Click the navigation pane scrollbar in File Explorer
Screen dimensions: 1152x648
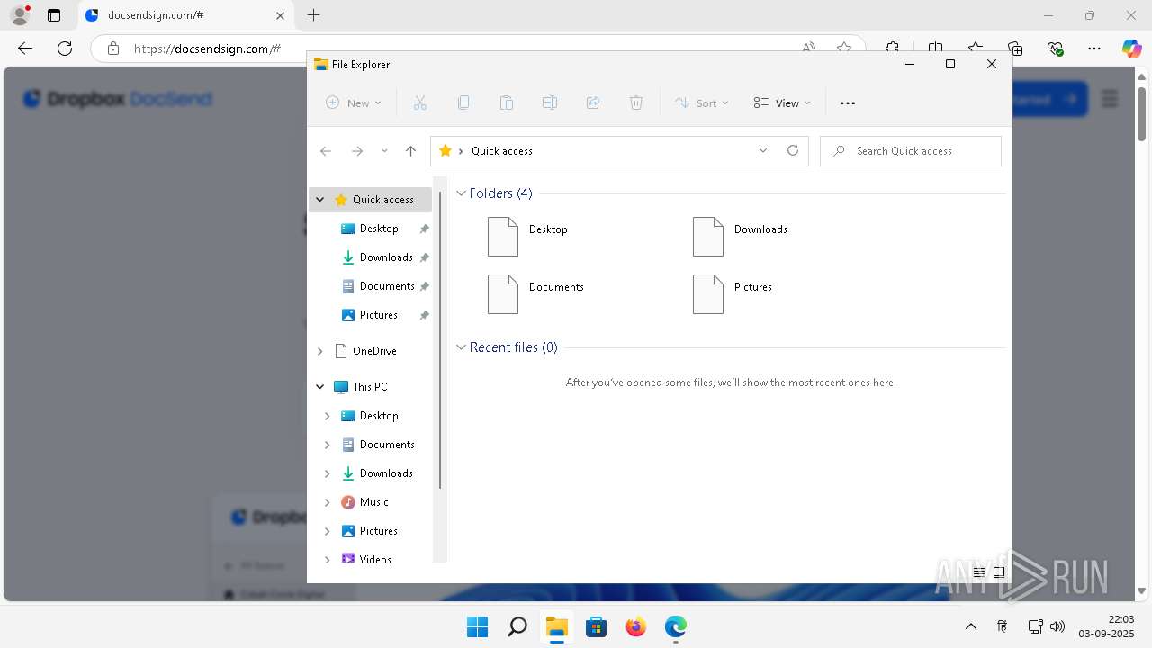tap(440, 340)
